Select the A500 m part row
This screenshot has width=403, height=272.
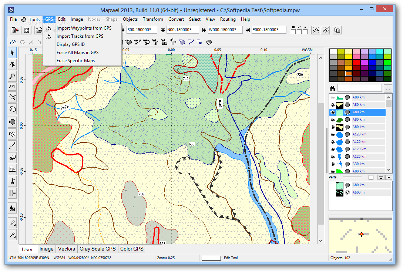pyautogui.click(x=360, y=192)
